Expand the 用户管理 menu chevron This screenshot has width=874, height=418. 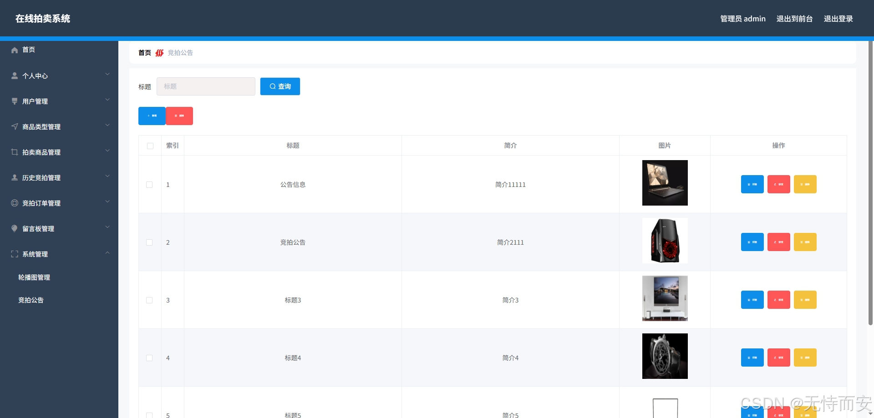click(107, 100)
